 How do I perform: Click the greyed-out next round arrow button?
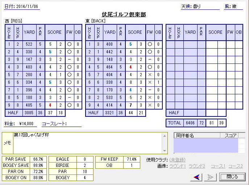click(x=210, y=177)
